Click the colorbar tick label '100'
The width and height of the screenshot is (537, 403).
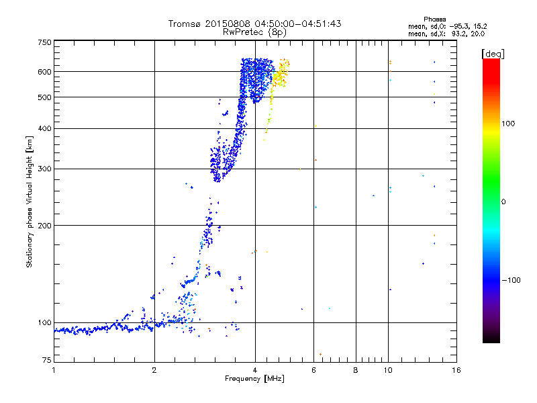click(x=508, y=124)
